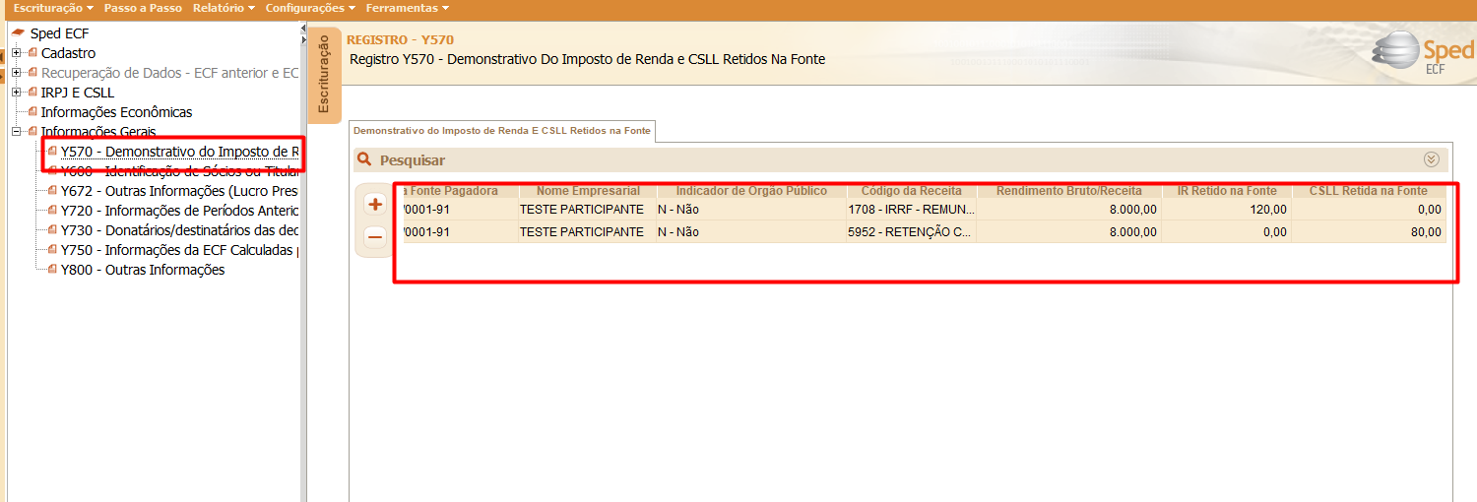Open Y570 - Demonstrativo do Imposto record
The width and height of the screenshot is (1477, 502).
coord(179,152)
